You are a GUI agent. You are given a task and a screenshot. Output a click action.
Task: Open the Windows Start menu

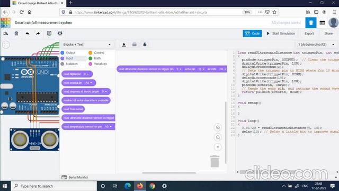coord(5,186)
